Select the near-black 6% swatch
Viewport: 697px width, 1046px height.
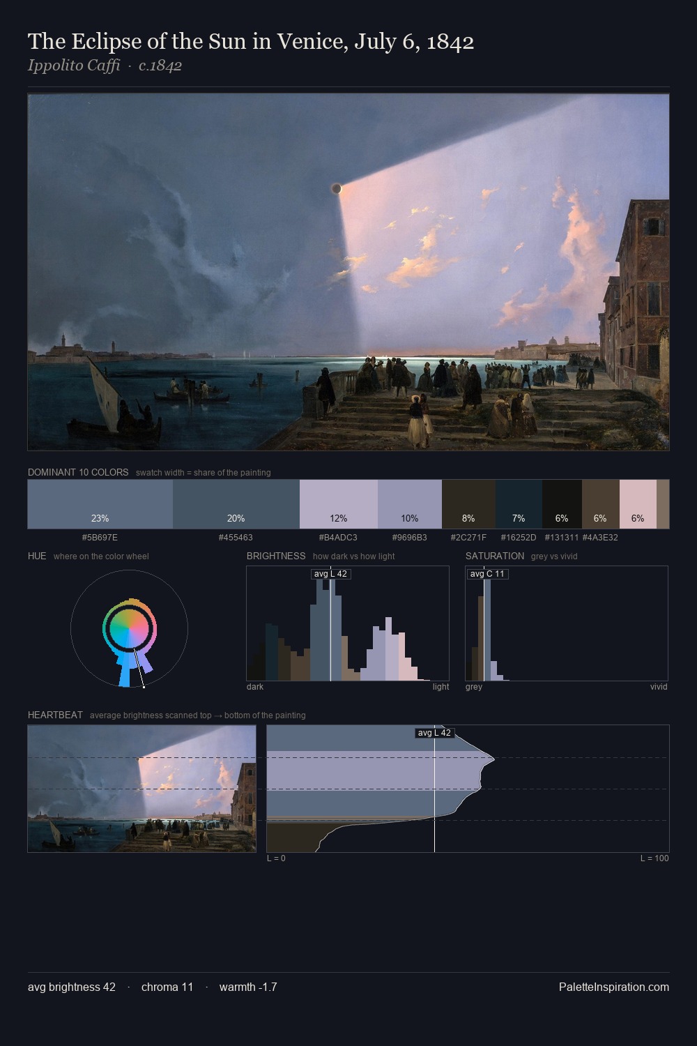tap(562, 504)
